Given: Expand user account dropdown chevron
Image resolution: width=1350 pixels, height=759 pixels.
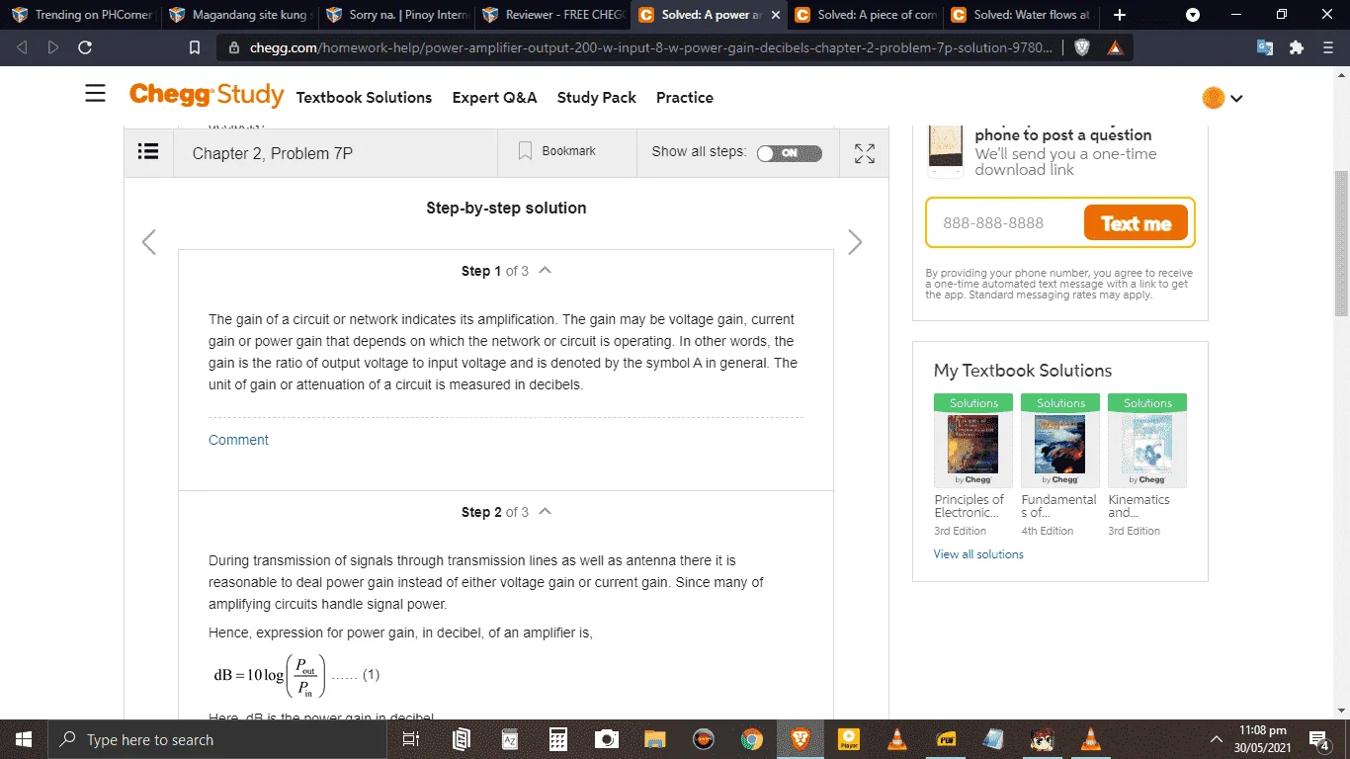Looking at the screenshot, I should pyautogui.click(x=1236, y=98).
